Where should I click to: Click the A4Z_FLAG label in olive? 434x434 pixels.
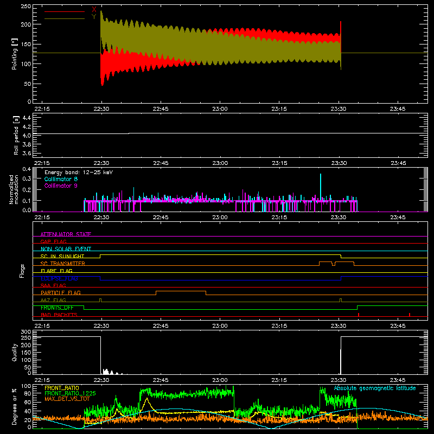coord(53,300)
